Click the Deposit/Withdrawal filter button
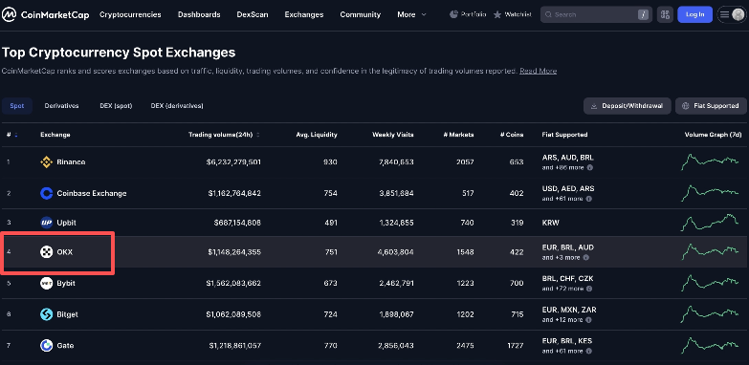Viewport: 749px width, 365px height. click(x=628, y=106)
